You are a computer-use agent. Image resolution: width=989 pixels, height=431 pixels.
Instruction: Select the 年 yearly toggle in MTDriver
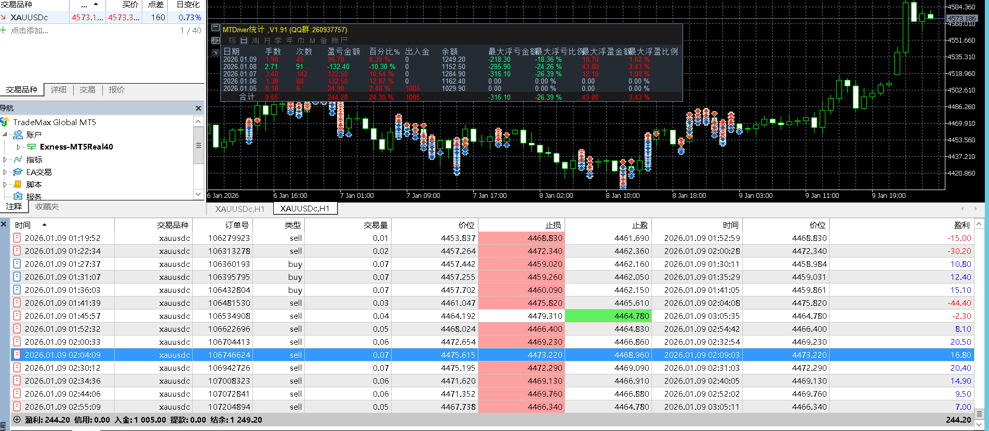click(x=290, y=40)
